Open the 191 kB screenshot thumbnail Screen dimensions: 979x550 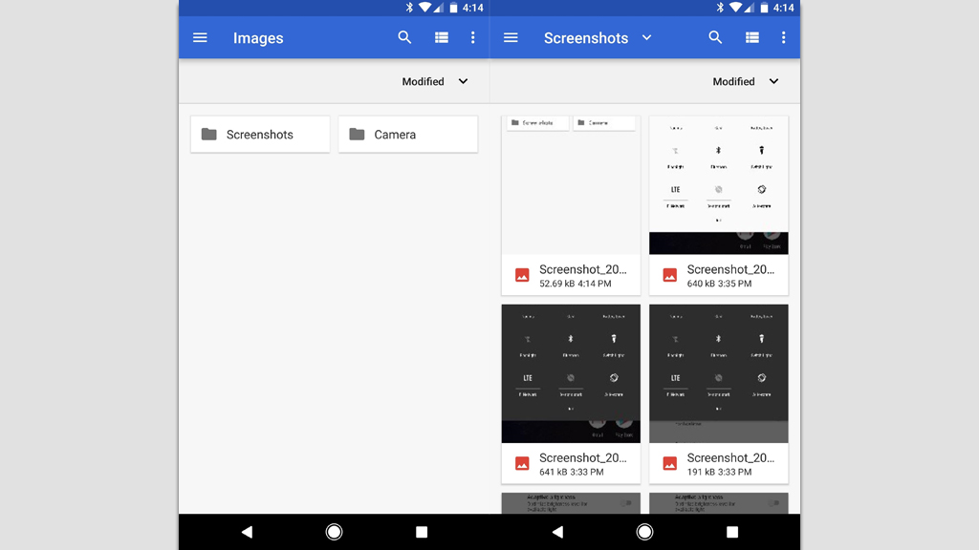click(718, 374)
